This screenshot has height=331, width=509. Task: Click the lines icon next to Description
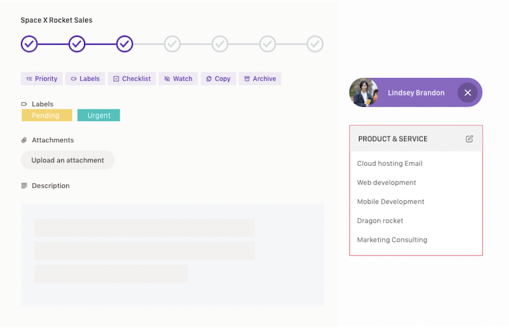tap(24, 186)
